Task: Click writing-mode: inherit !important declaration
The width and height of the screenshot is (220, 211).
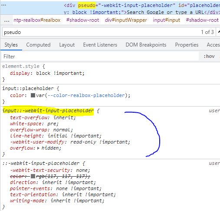Action: coord(57,201)
